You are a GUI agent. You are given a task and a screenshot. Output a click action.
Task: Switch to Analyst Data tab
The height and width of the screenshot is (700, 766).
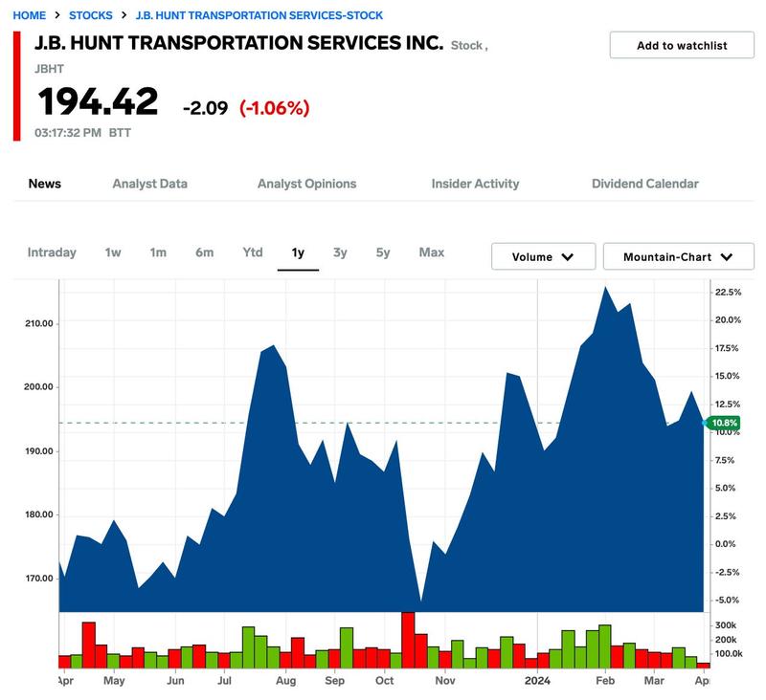point(150,184)
